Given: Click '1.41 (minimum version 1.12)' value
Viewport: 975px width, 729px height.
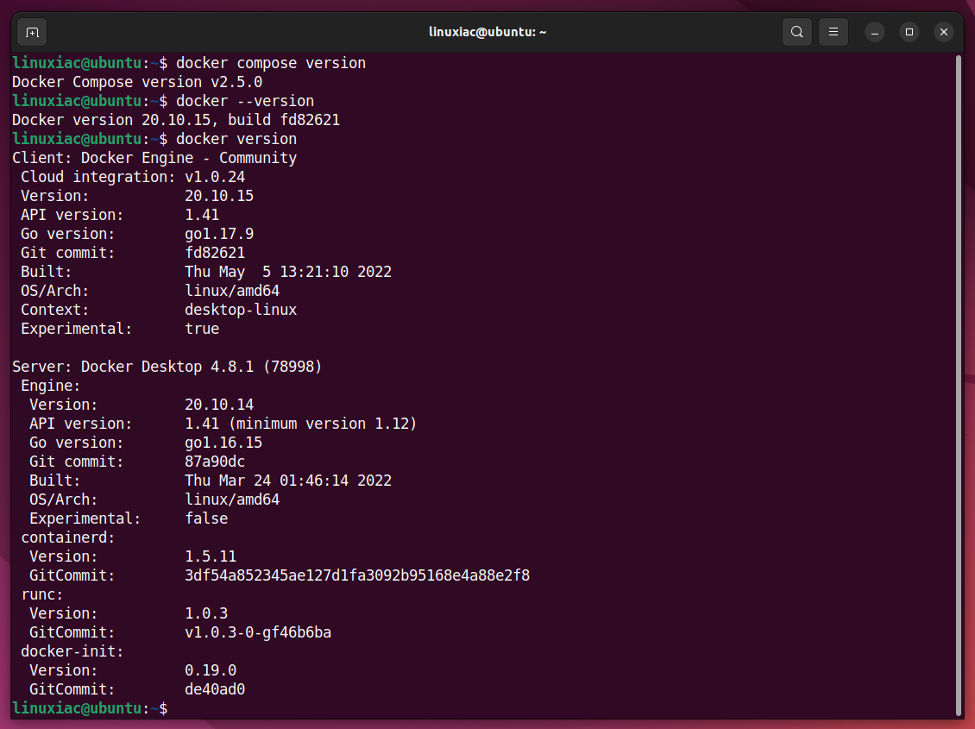Looking at the screenshot, I should click(301, 424).
